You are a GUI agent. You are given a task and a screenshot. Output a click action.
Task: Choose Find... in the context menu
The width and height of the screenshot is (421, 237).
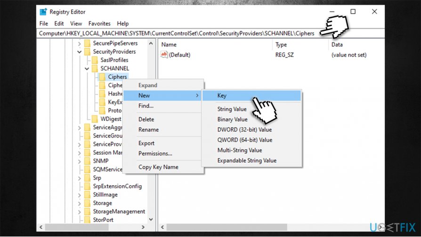[162, 106]
